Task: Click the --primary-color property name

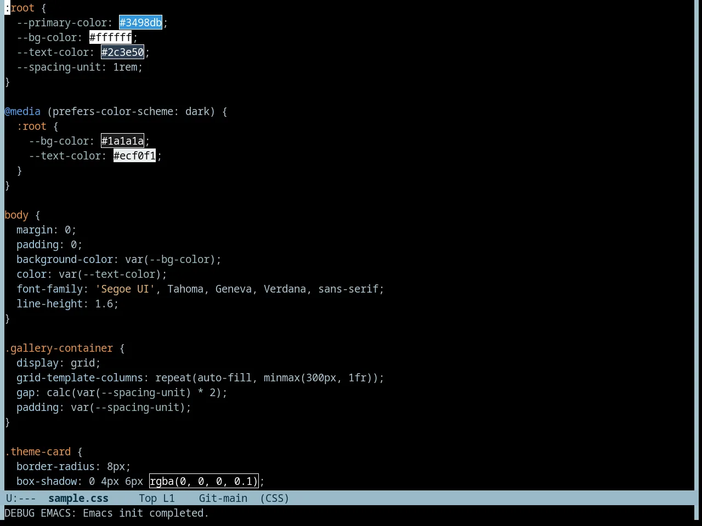Action: pyautogui.click(x=61, y=22)
